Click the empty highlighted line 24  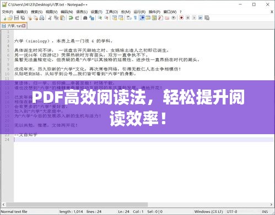point(144,140)
